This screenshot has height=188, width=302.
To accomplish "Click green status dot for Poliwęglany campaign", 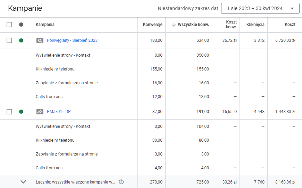I will 21,40.
